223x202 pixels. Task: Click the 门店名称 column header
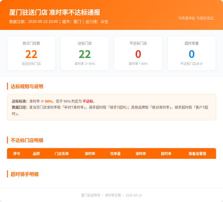62,154
